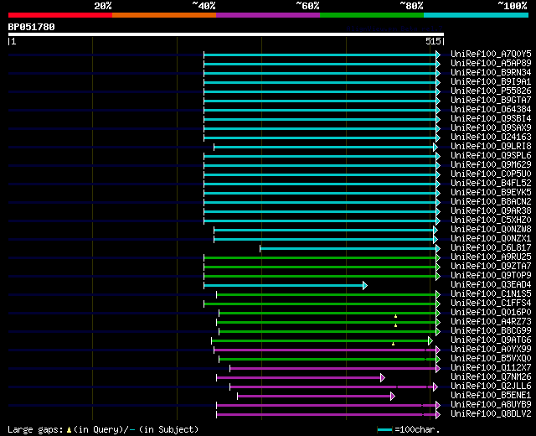This screenshot has height=436, width=536.
Task: Select the UniRef100_Q9AR38 label
Action: coord(491,211)
